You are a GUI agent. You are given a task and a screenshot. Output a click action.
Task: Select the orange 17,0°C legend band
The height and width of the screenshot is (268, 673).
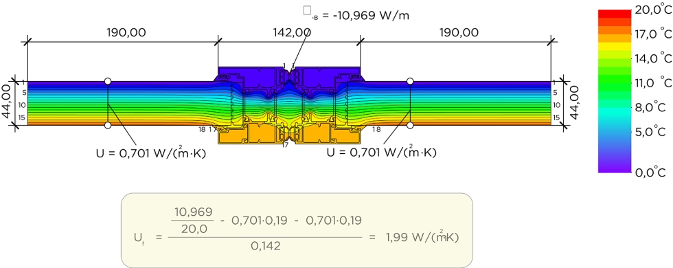614,38
